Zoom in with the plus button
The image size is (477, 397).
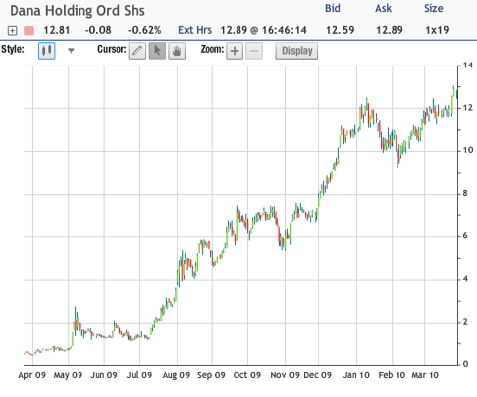[x=235, y=51]
